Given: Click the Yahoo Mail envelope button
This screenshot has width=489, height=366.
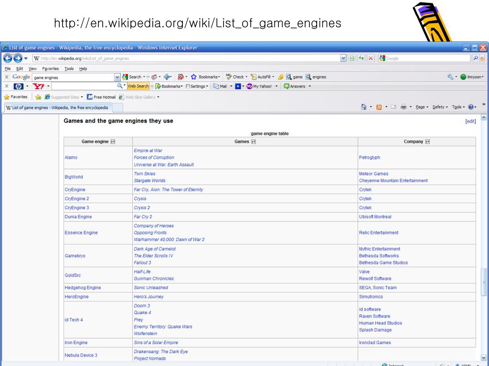Looking at the screenshot, I should 220,86.
